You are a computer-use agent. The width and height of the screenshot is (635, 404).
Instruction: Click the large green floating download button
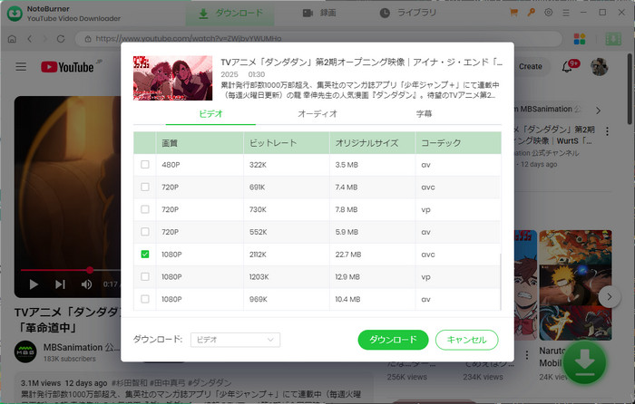pos(584,362)
